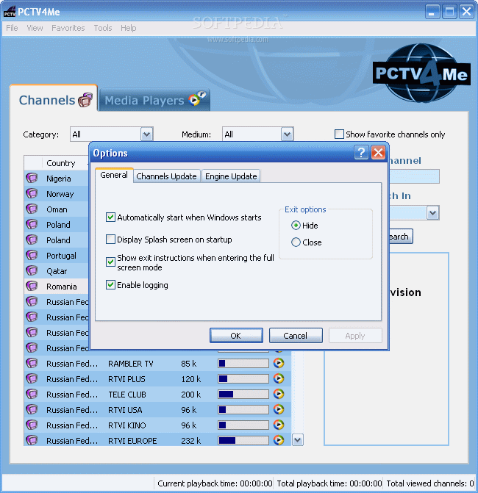The image size is (478, 493).
Task: Check Show favorite channels only
Action: 339,134
